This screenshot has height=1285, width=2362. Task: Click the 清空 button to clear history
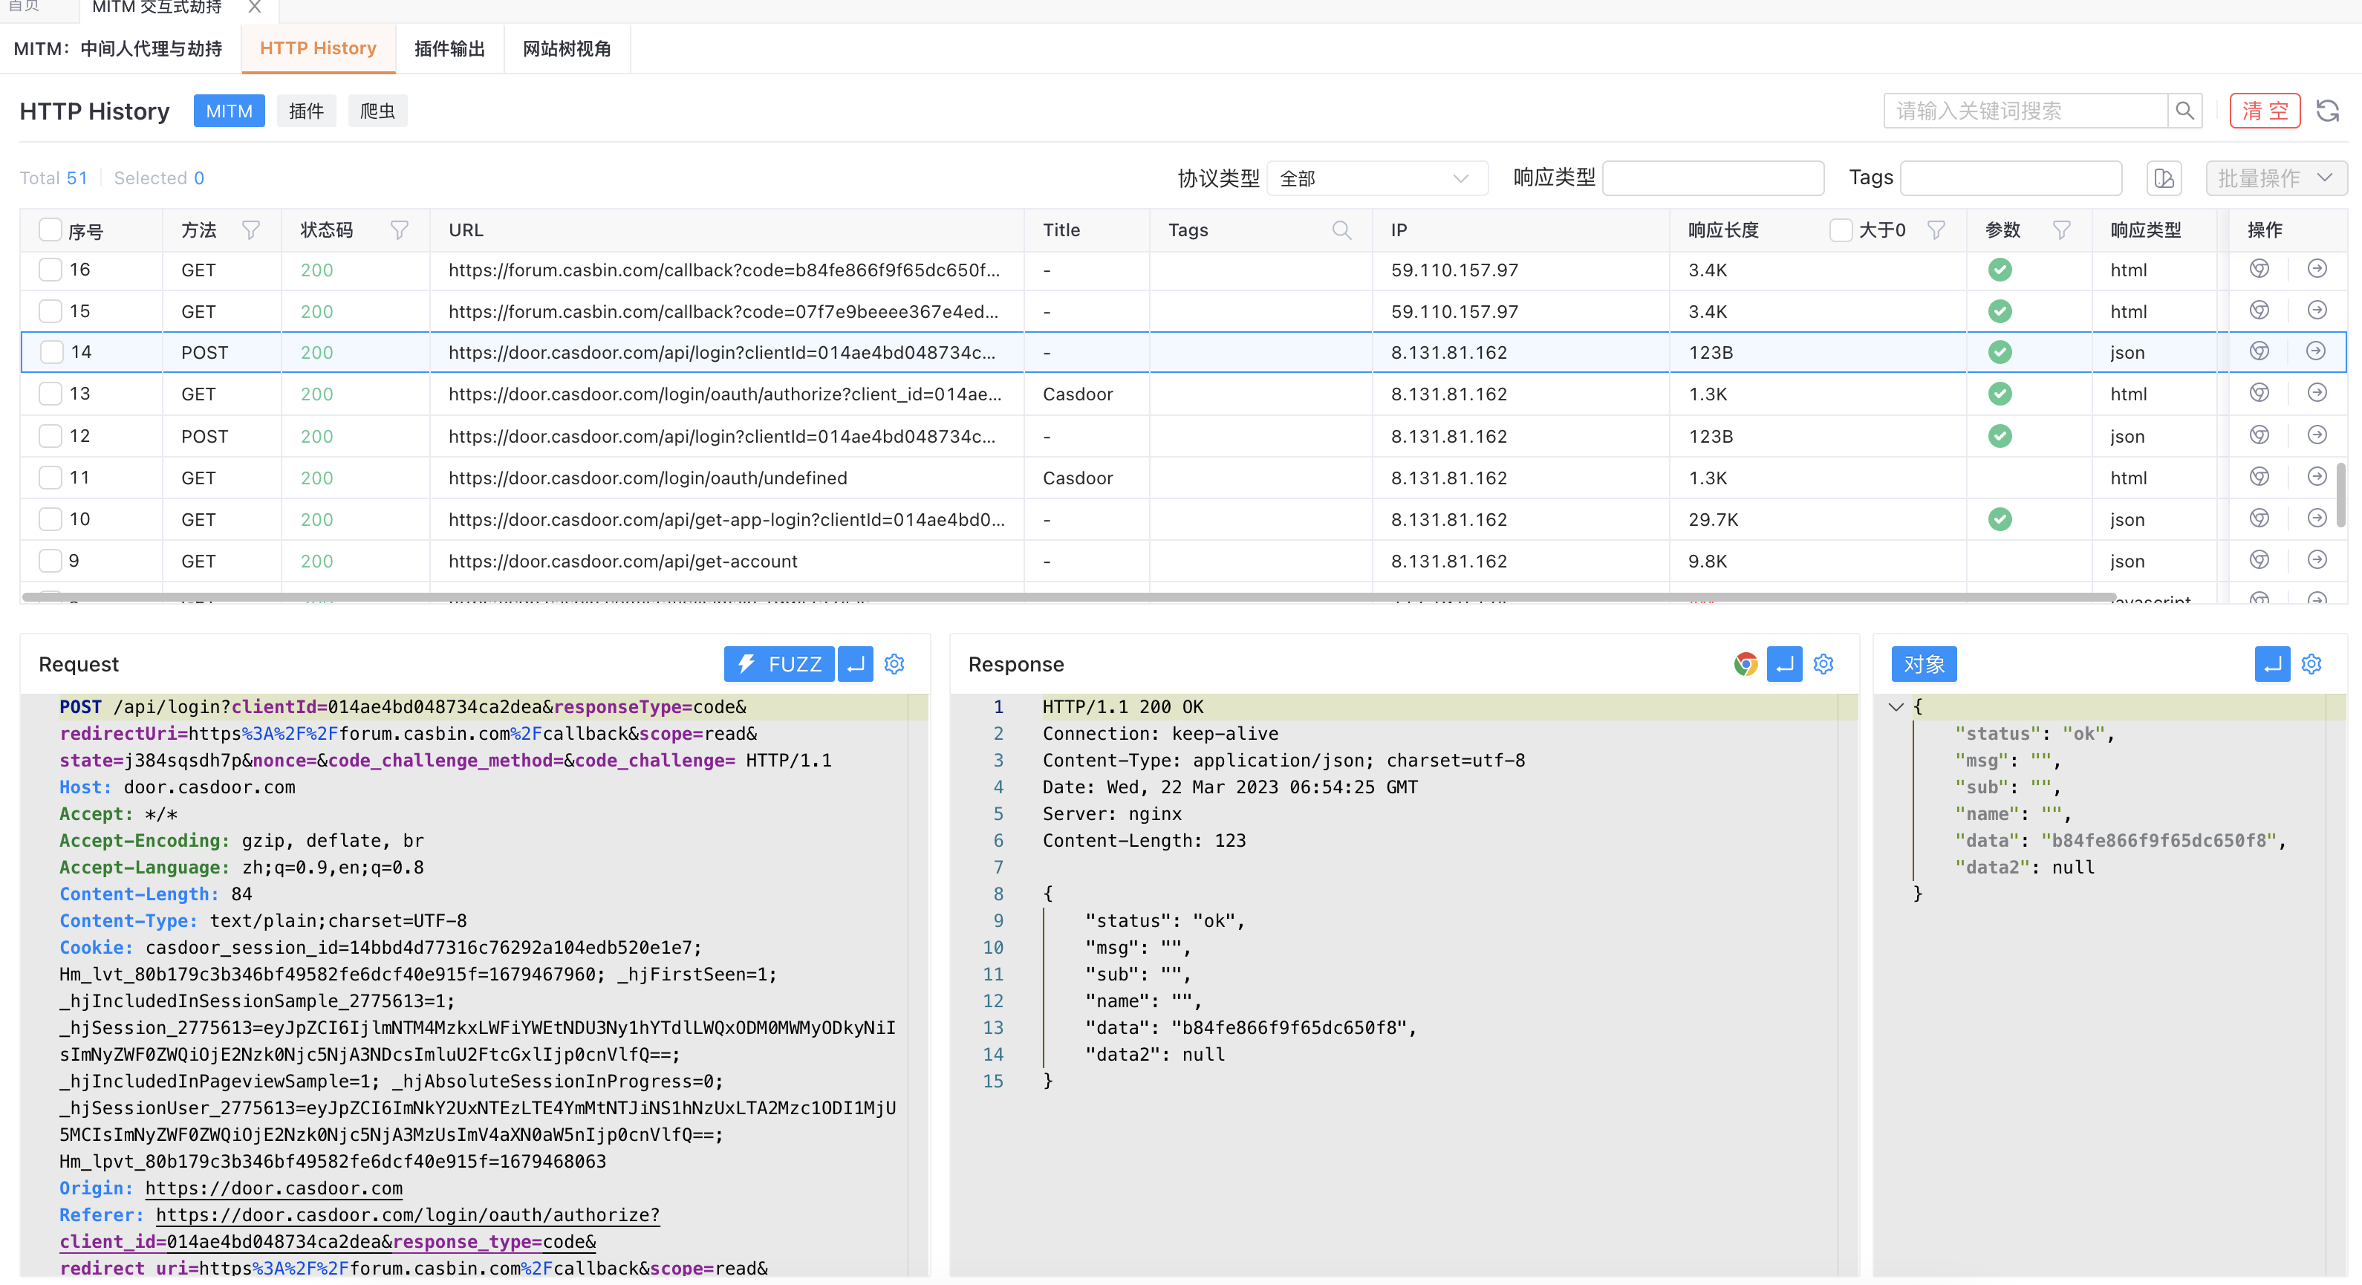(x=2265, y=110)
